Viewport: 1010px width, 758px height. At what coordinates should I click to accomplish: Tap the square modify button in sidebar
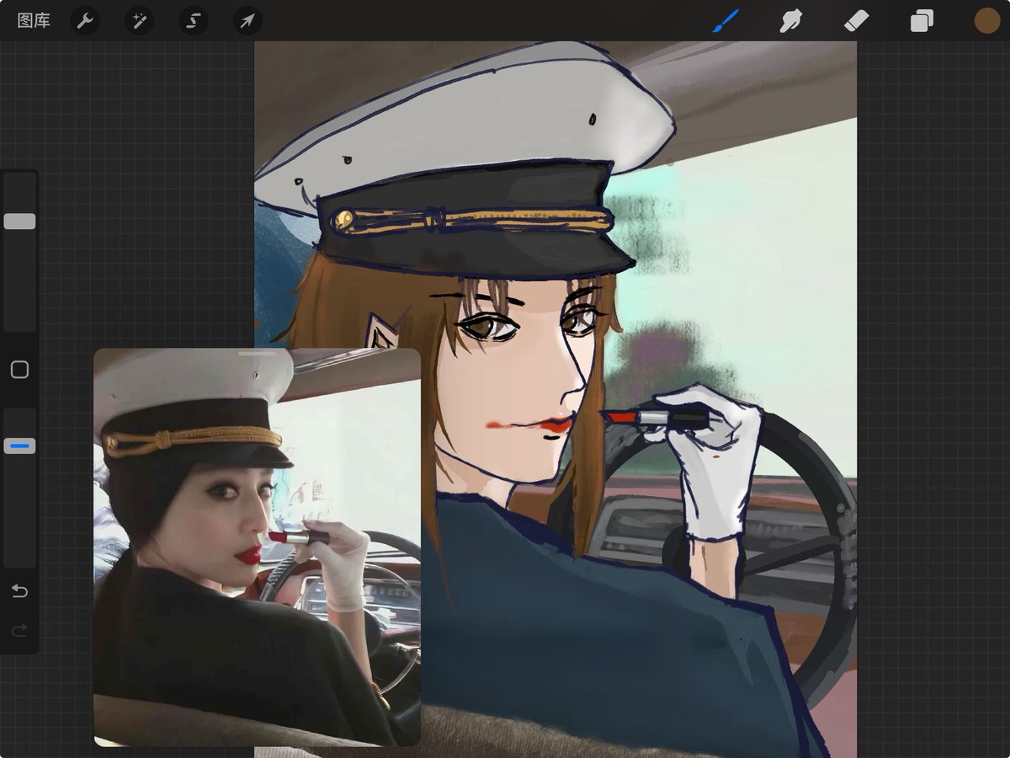pos(19,370)
